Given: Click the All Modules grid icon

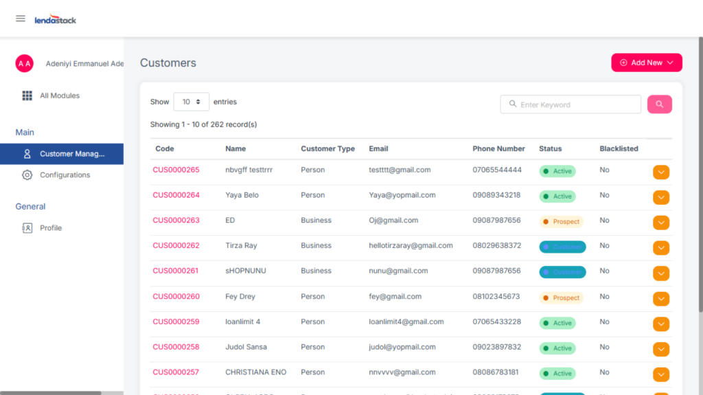Looking at the screenshot, I should (27, 95).
